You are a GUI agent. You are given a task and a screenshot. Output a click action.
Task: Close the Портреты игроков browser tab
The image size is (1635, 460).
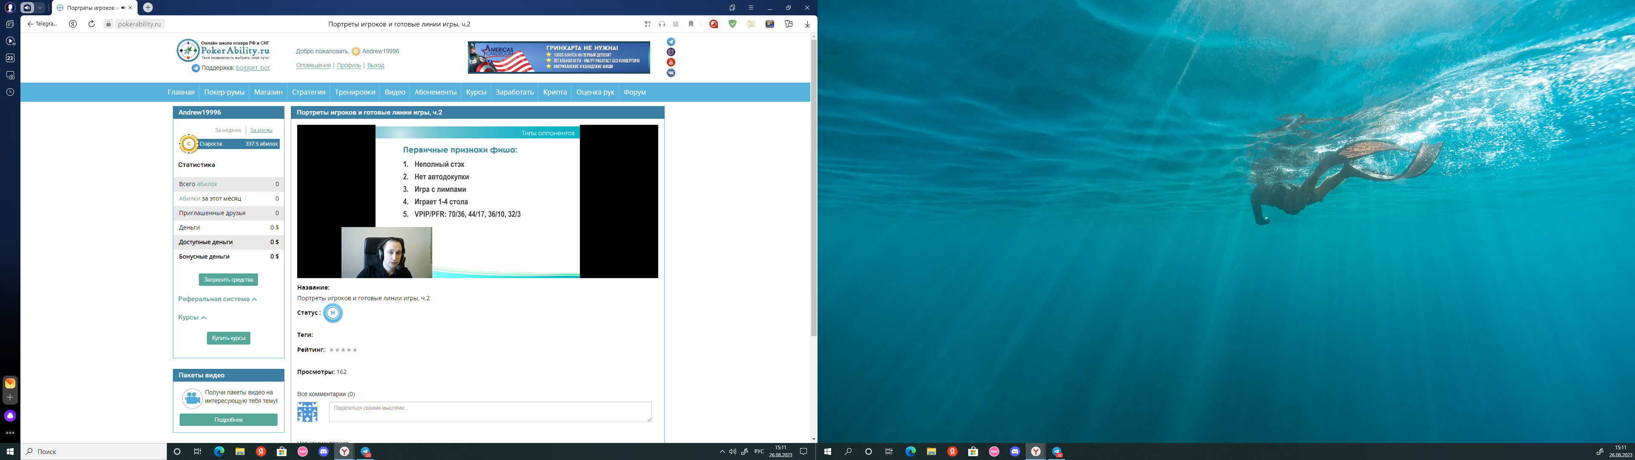(x=130, y=8)
